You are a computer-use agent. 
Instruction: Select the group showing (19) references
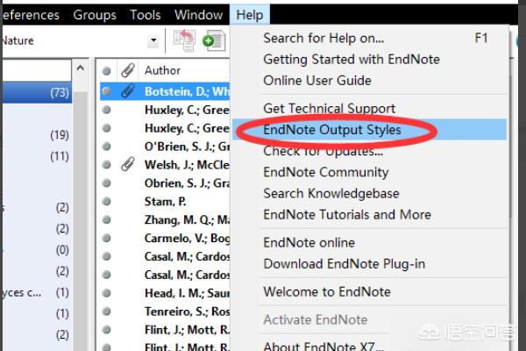(x=37, y=134)
